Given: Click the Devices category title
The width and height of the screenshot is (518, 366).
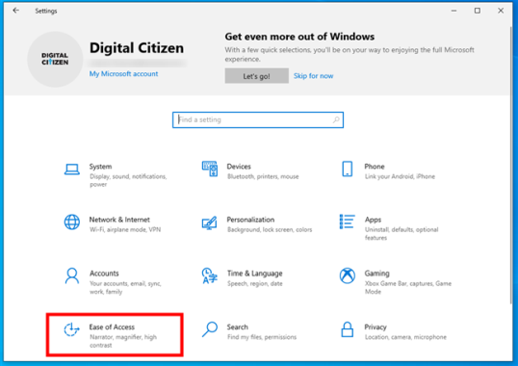Looking at the screenshot, I should [x=239, y=167].
